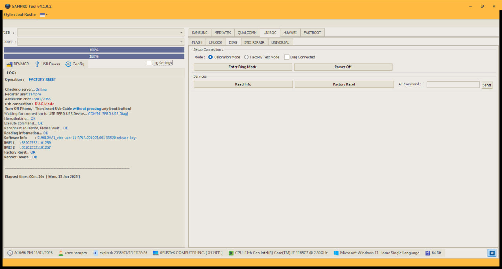The image size is (502, 269).
Task: Click 'Reconnect To Device, Please Wait... OK'
Action: coord(36,128)
